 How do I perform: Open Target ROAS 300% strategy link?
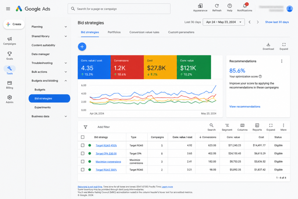coord(106,170)
